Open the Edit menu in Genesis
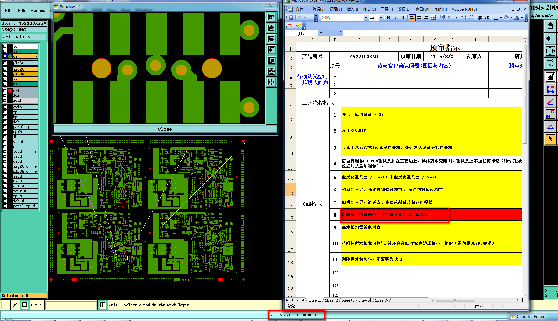Viewport: 558px width, 321px height. click(22, 11)
